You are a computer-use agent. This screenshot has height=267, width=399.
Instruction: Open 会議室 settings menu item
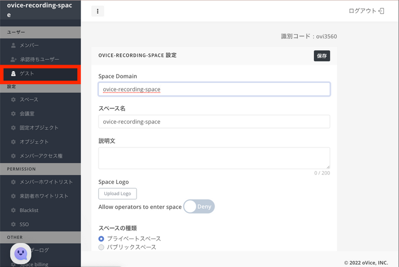pos(41,114)
